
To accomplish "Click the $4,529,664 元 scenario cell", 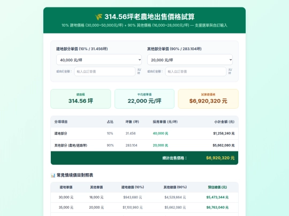I will pyautogui.click(x=175, y=197).
